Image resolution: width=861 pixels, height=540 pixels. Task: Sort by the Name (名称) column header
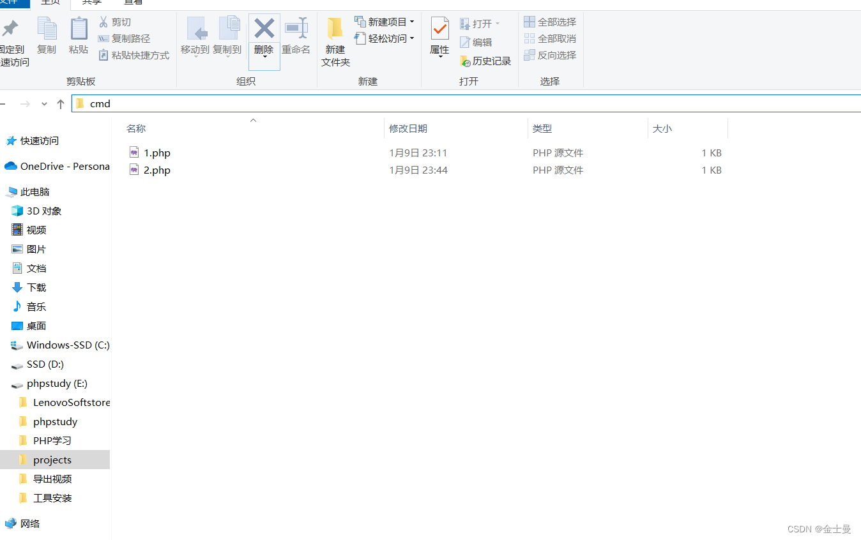coord(136,129)
